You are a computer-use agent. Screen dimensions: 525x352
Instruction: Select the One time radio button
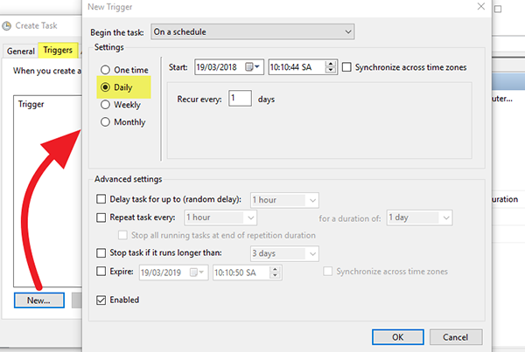[107, 70]
